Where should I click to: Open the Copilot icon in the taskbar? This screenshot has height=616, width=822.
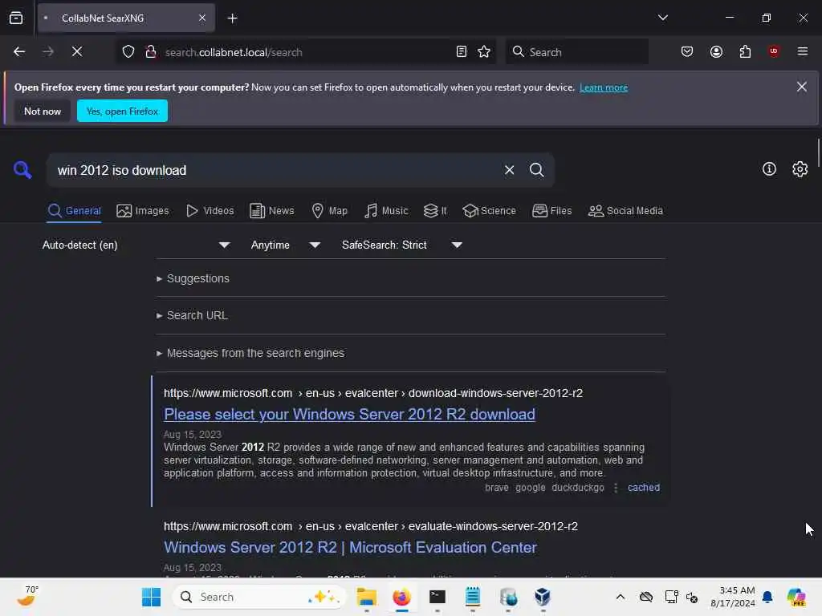pyautogui.click(x=796, y=597)
